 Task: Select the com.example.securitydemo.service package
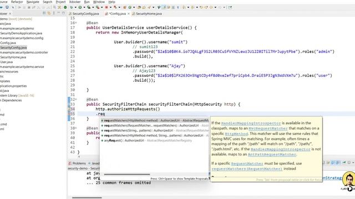tap(22, 67)
